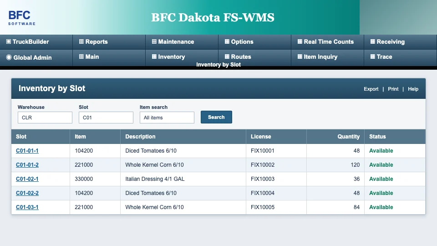The height and width of the screenshot is (246, 437).
Task: Click Available status for FIX10005 row
Action: [x=381, y=207]
